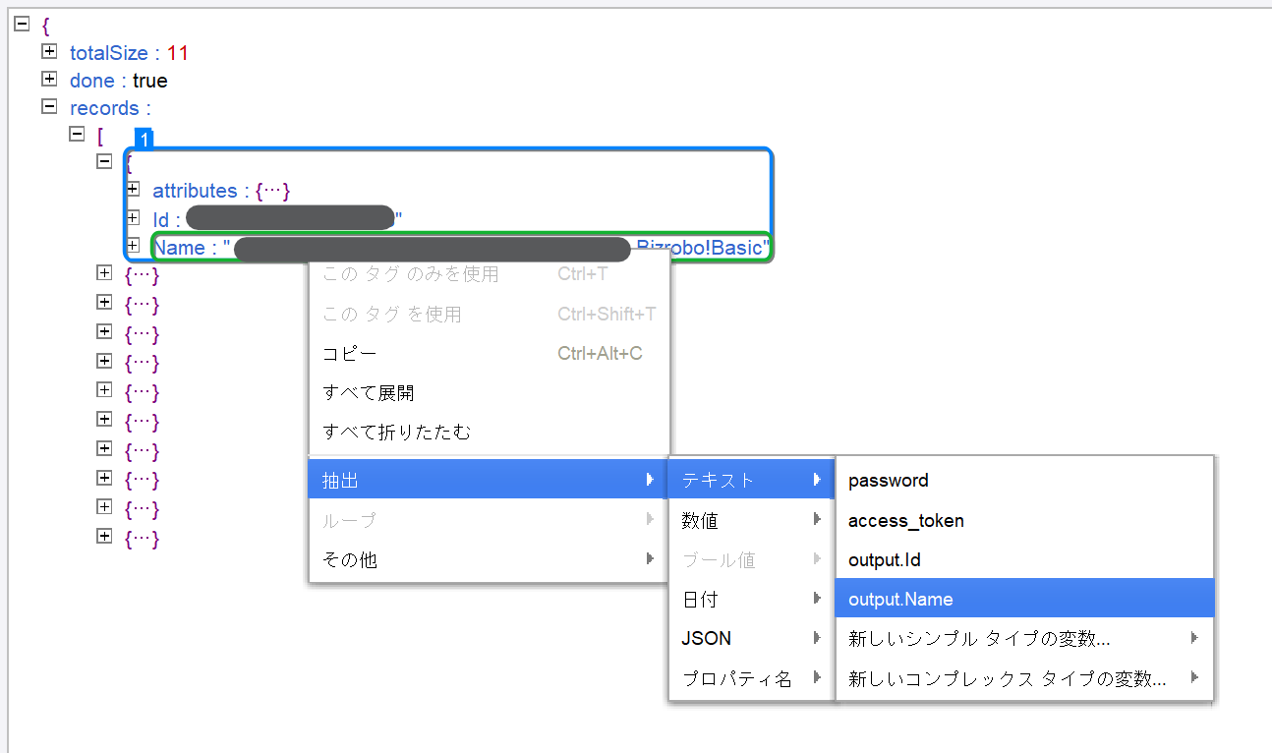Viewport: 1272px width, 753px height.
Task: Open the プロパティ名 submenu
Action: tap(752, 678)
